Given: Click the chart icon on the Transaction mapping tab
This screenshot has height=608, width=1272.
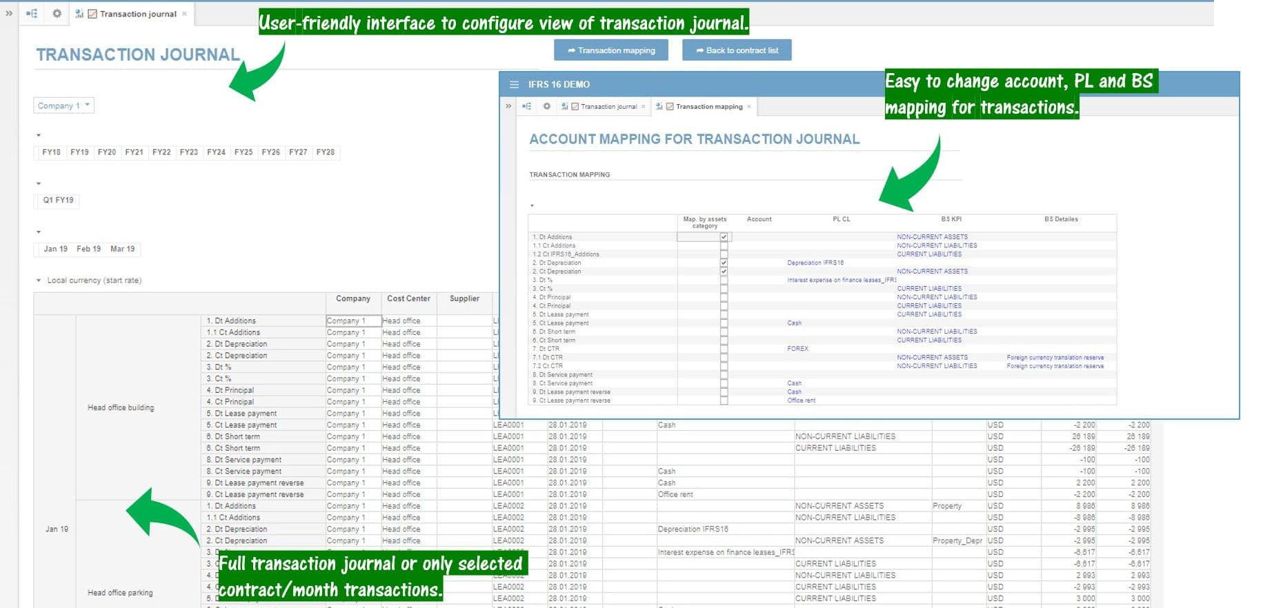Looking at the screenshot, I should click(x=659, y=106).
